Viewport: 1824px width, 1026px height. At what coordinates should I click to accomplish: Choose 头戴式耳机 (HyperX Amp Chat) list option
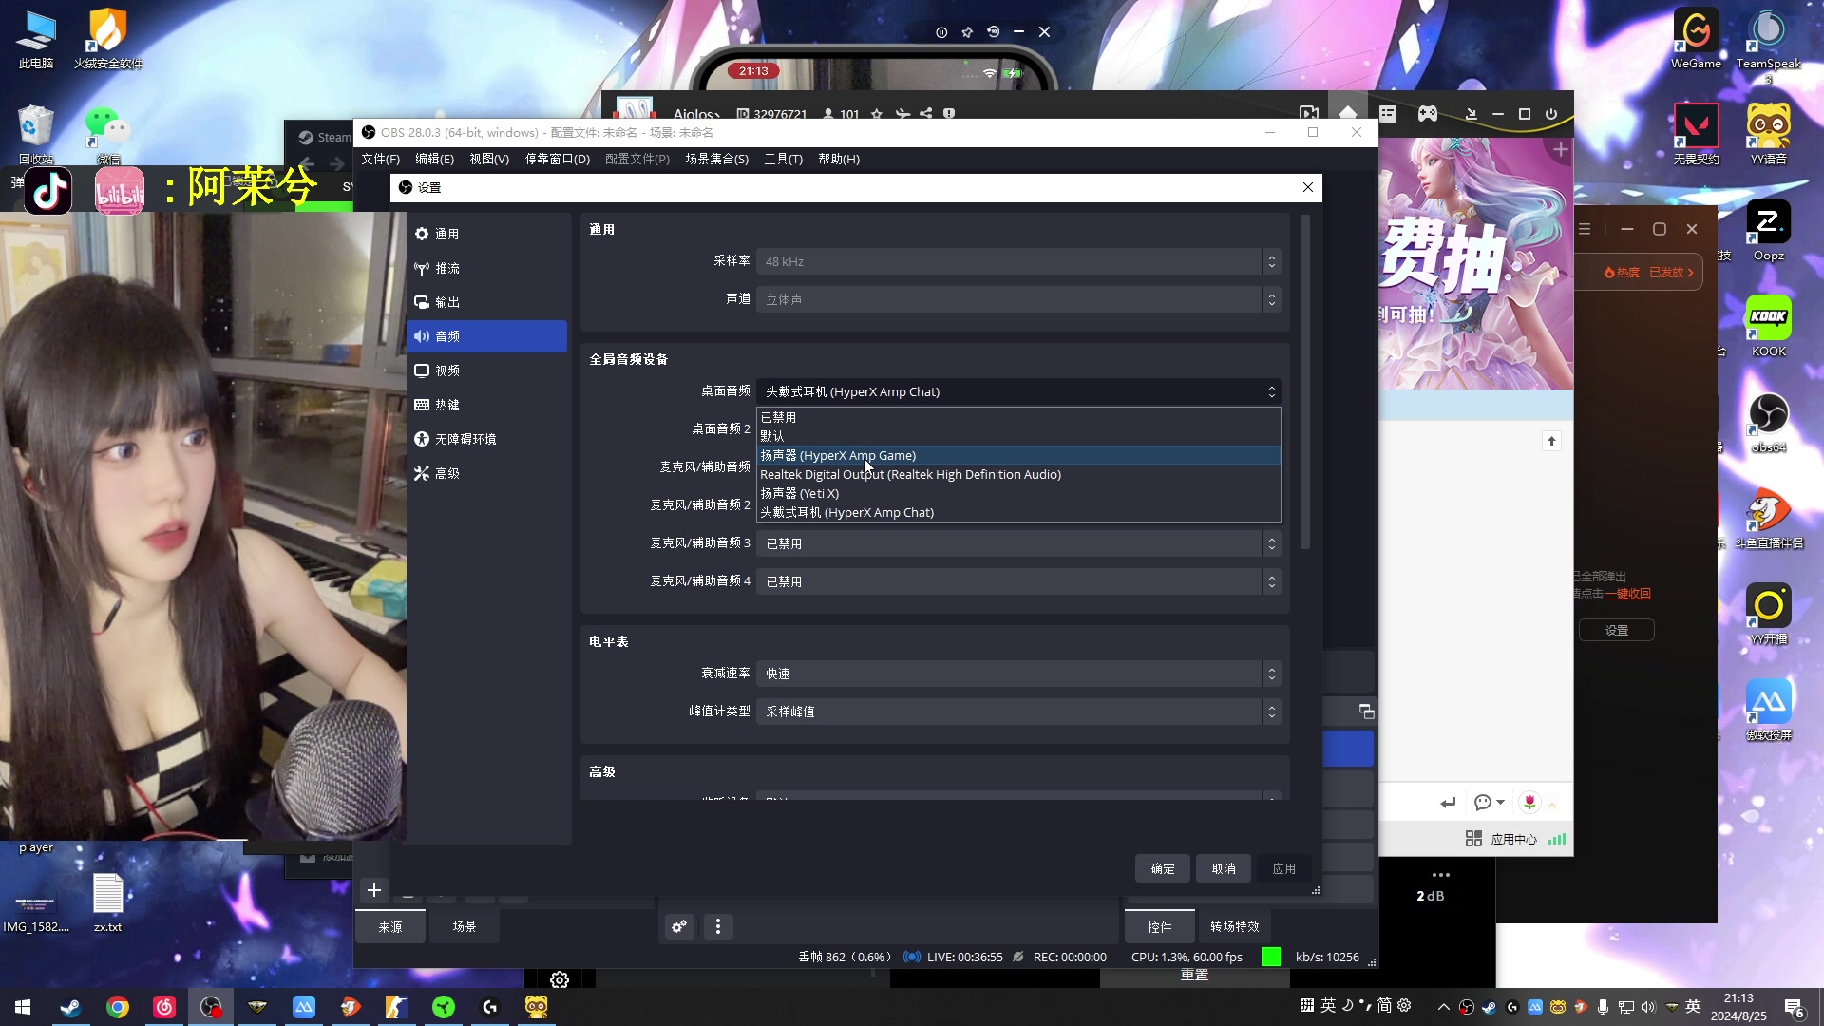click(x=1018, y=512)
